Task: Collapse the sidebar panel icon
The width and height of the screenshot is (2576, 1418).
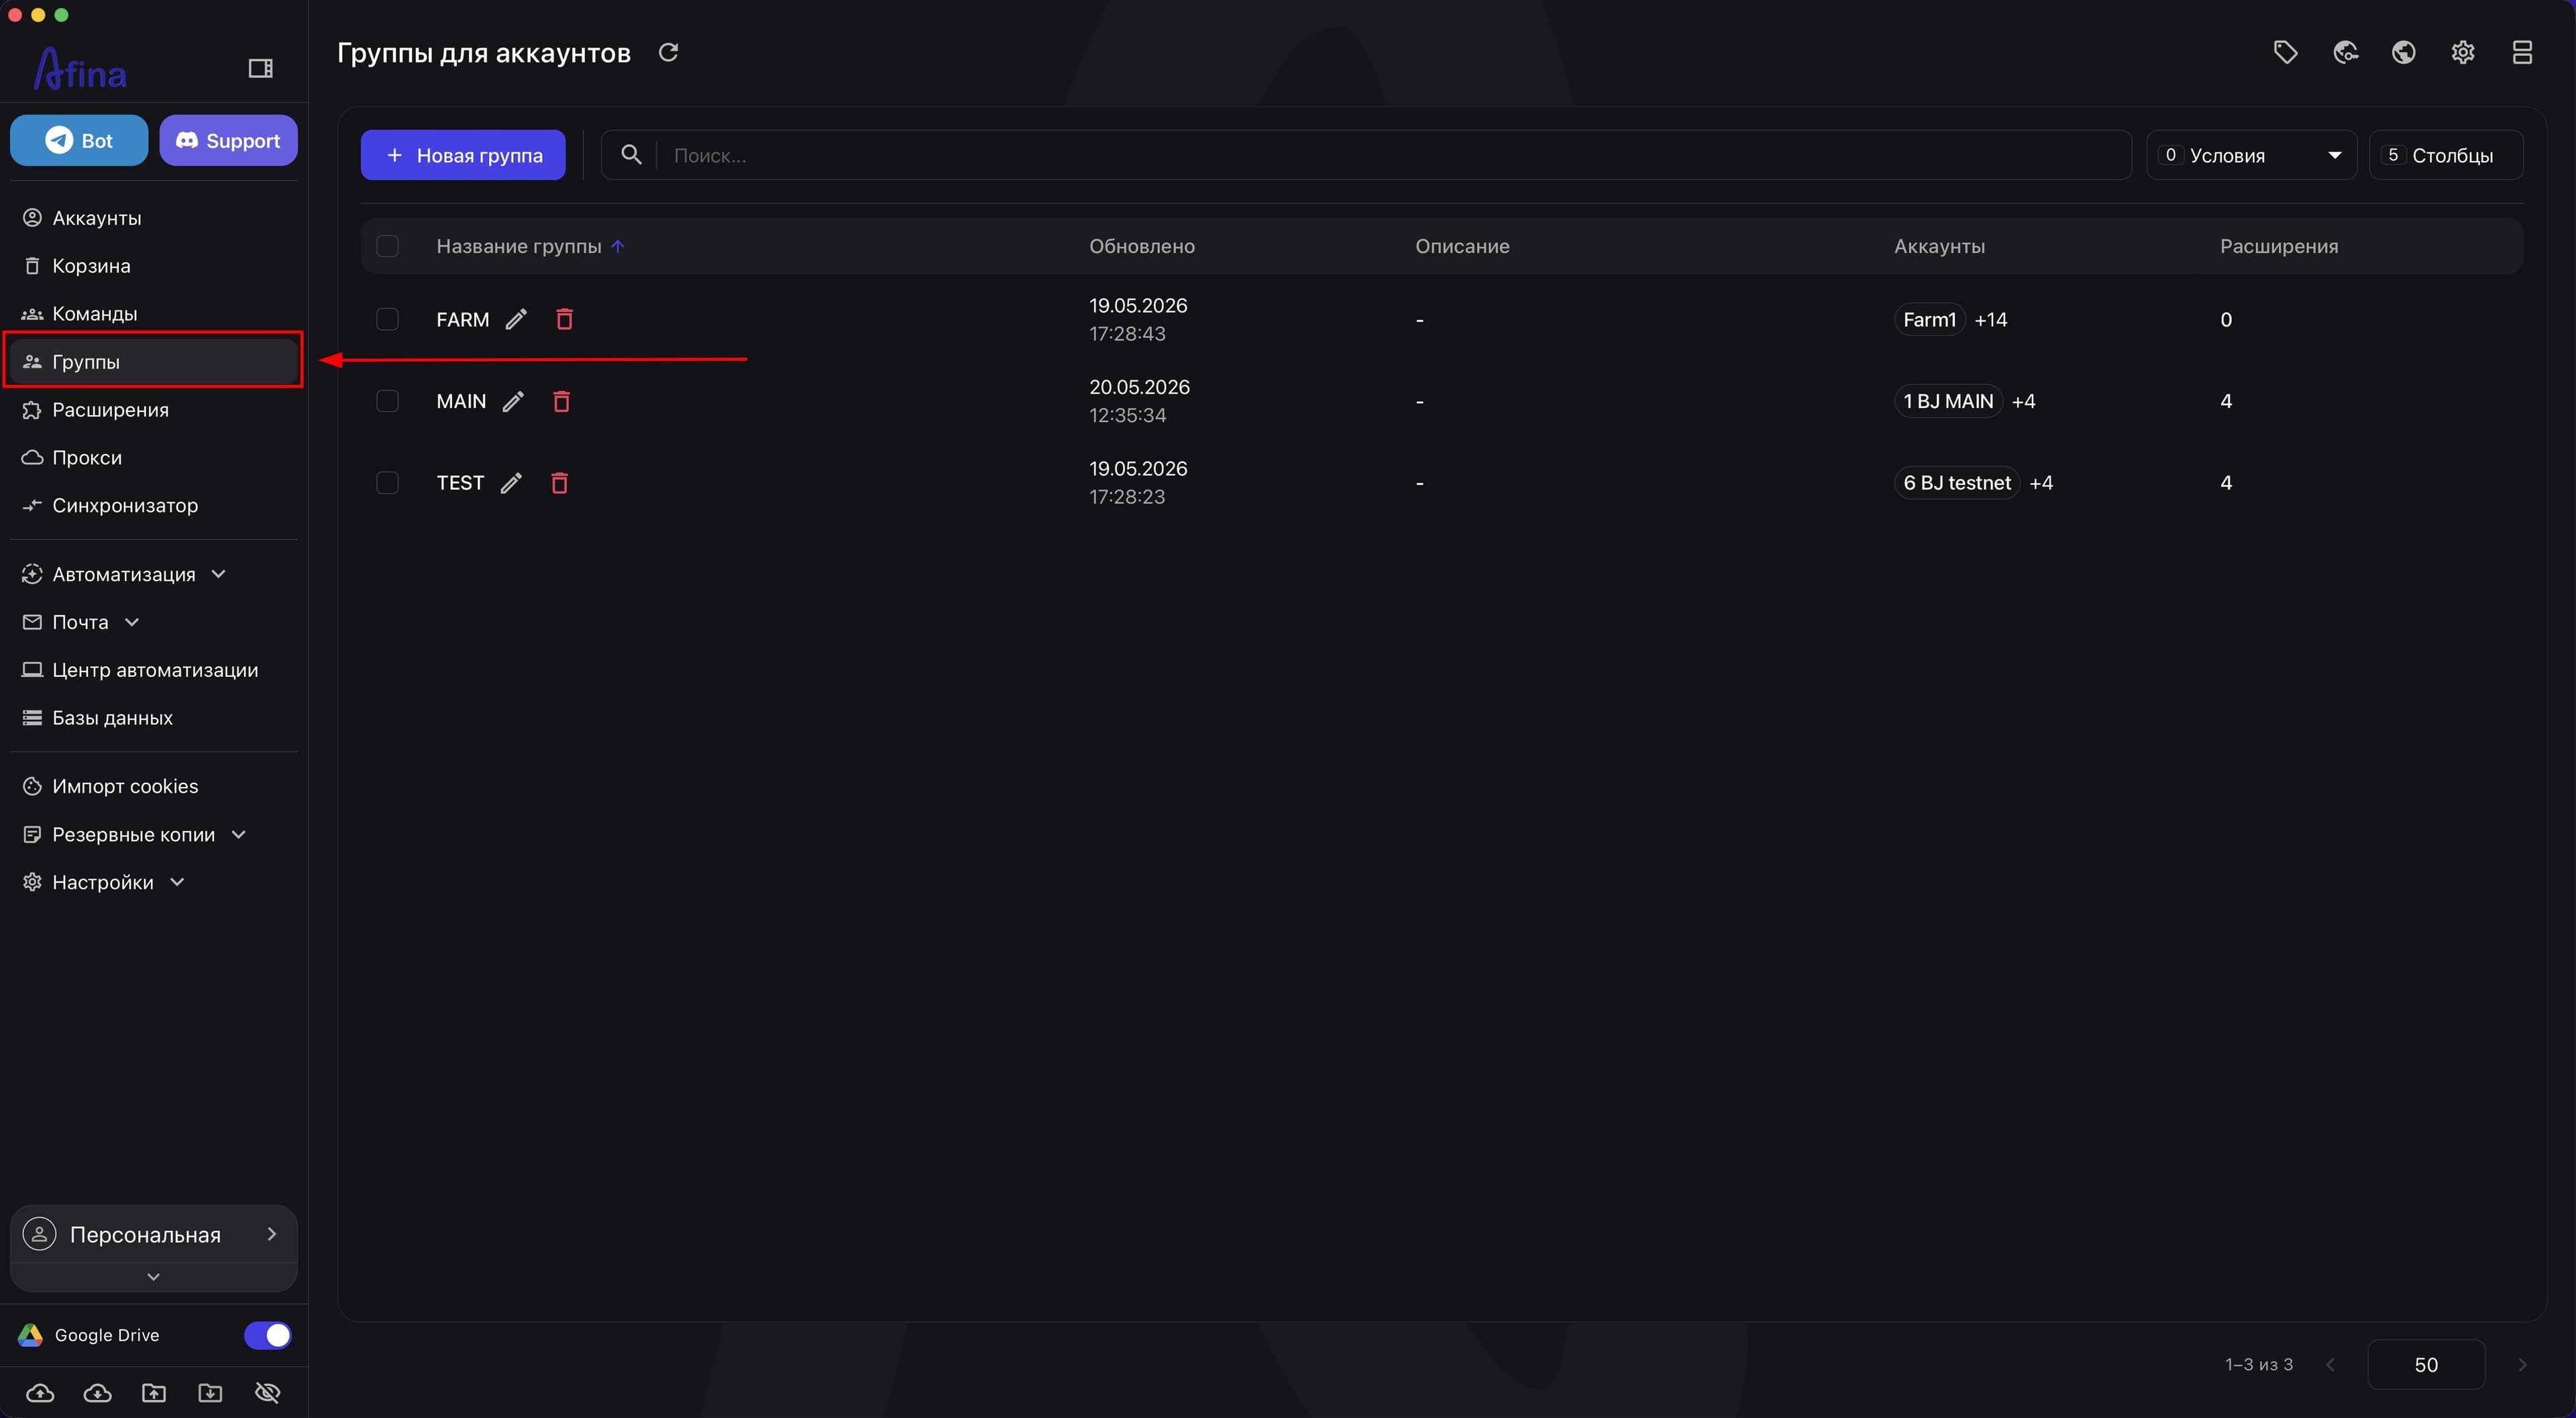Action: (x=260, y=68)
